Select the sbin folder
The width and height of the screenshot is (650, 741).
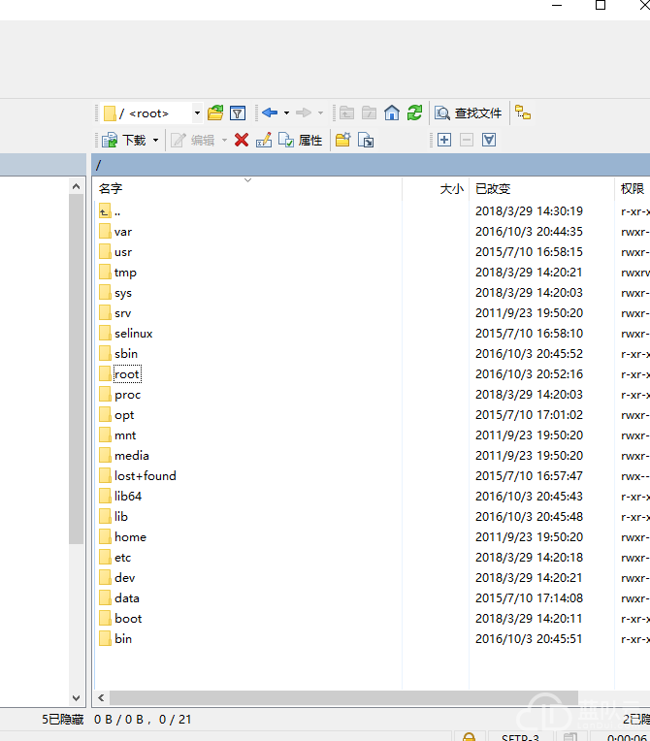[x=118, y=353]
